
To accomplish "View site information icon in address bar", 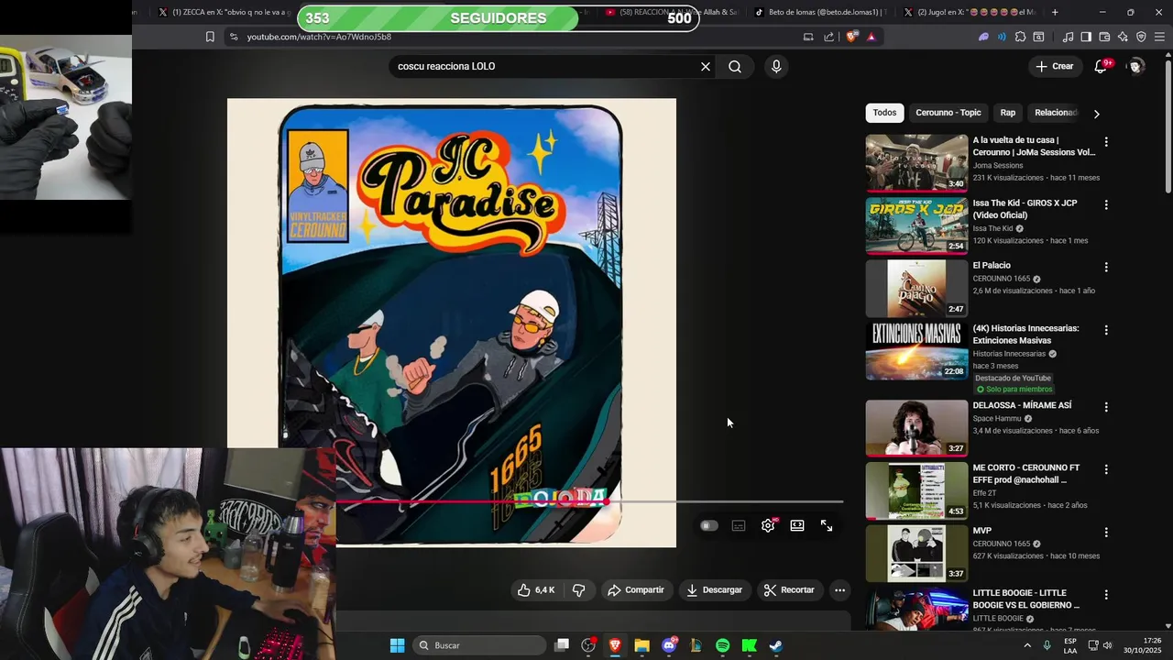I will point(233,37).
